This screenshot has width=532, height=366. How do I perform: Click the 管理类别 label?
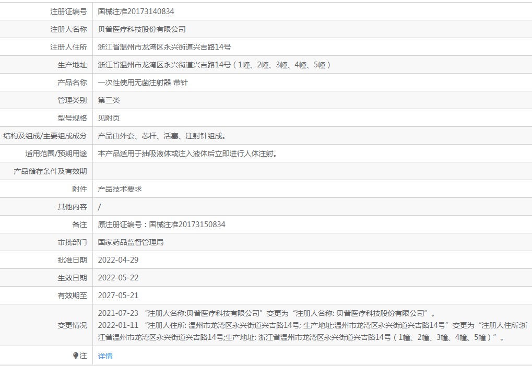click(72, 100)
